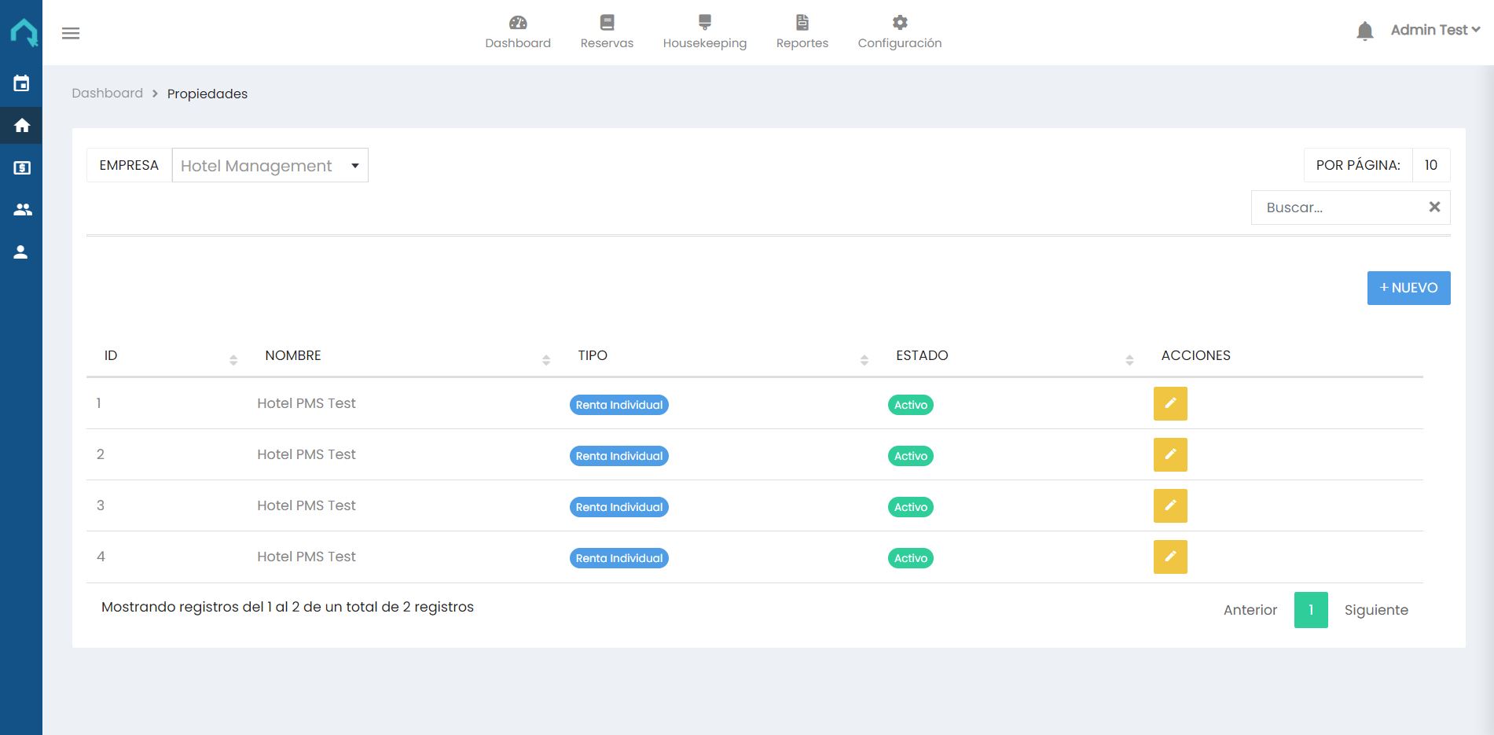The image size is (1494, 735).
Task: Open the Admin Test user dropdown
Action: coord(1435,30)
